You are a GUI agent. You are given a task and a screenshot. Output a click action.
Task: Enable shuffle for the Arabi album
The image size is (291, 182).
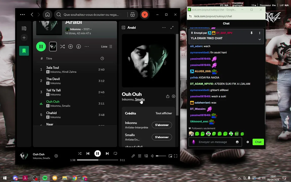tap(62, 47)
